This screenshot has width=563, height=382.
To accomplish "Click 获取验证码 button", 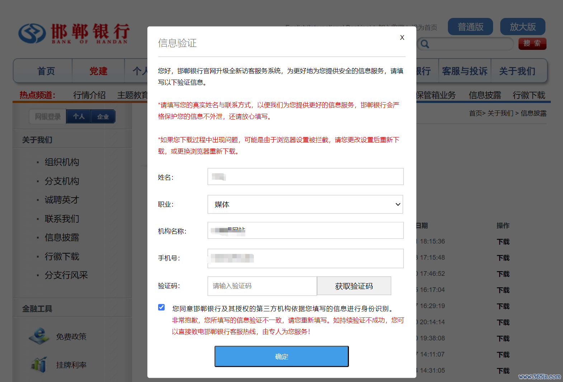I will pos(354,286).
